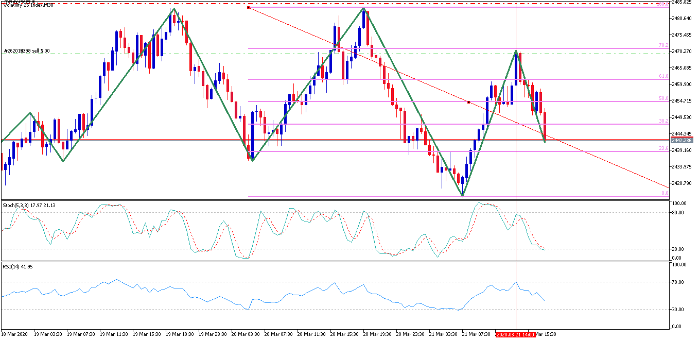Click the current price tag 2442.236
The height and width of the screenshot is (340, 699).
tap(683, 140)
